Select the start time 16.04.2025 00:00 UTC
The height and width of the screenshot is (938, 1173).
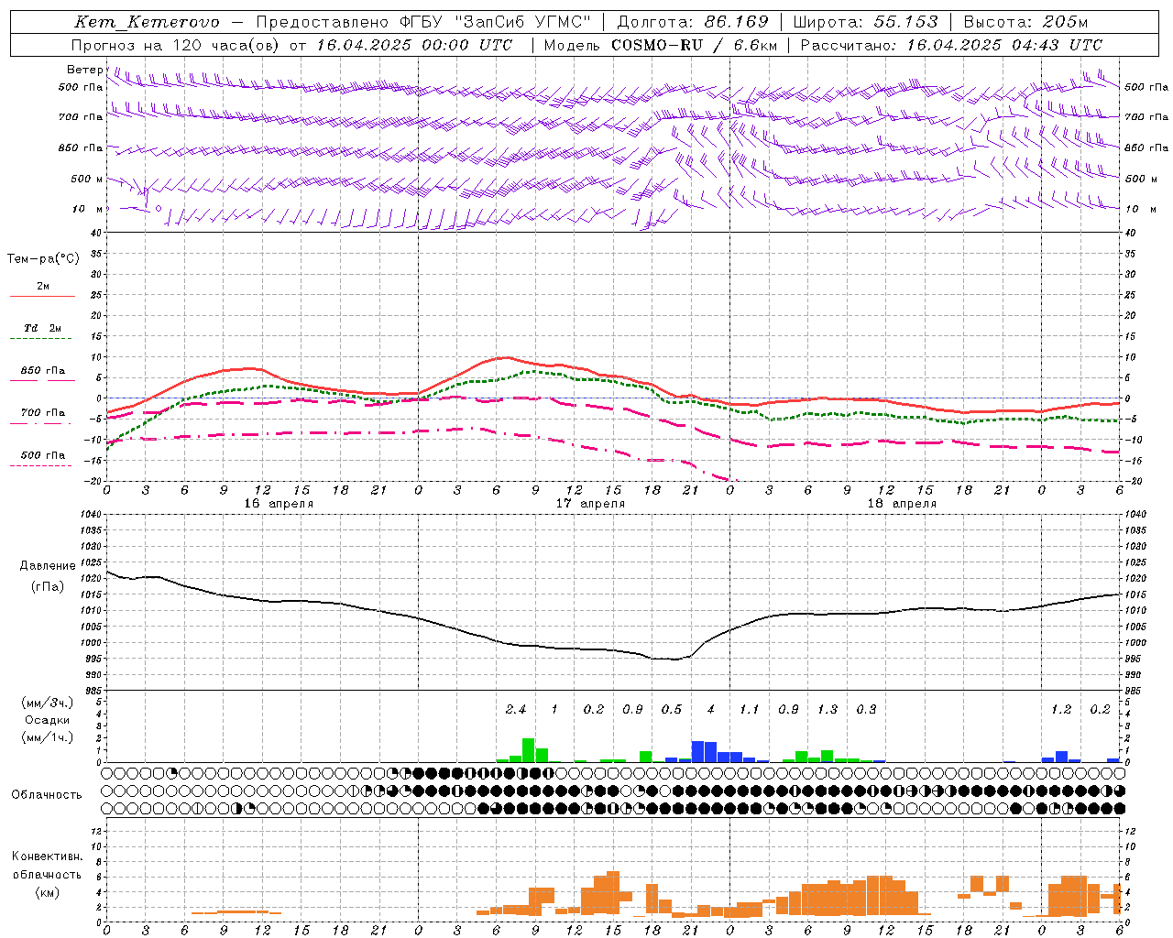click(414, 45)
